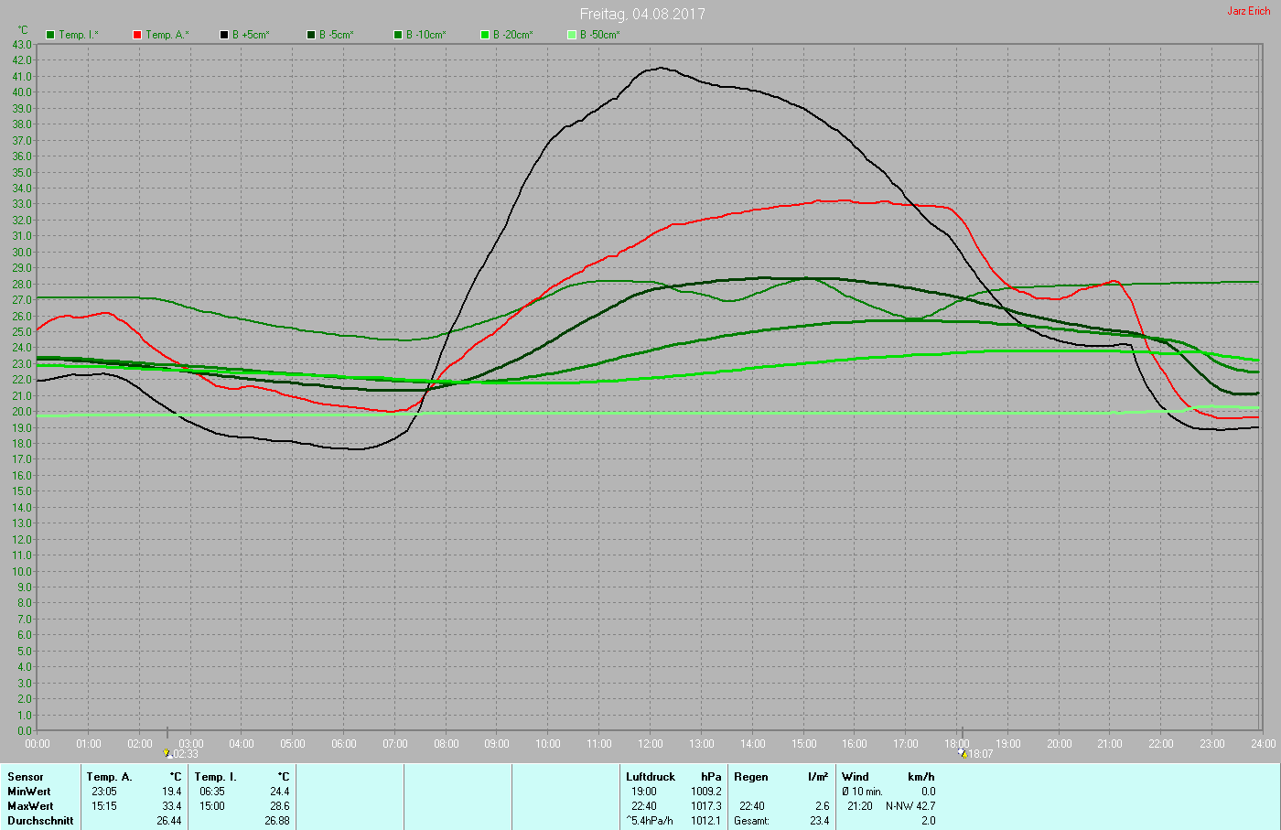Click the '02:33' time label below axis
Viewport: 1281px width, 830px height.
185,754
